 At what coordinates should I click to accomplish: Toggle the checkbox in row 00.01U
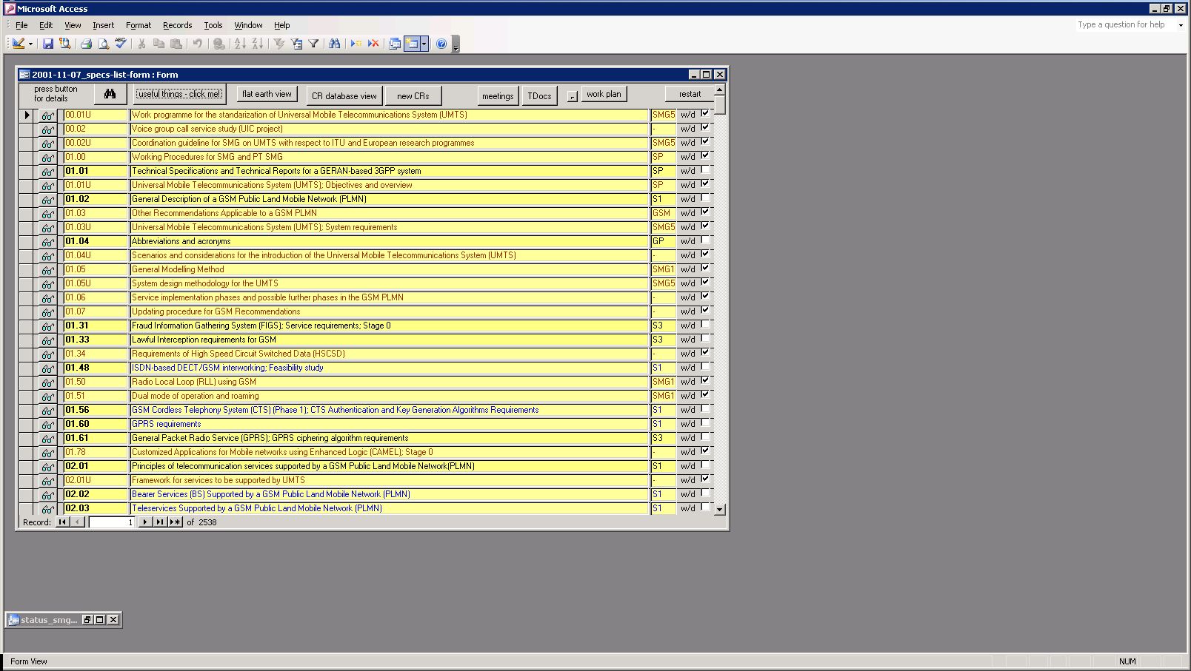[x=705, y=114]
